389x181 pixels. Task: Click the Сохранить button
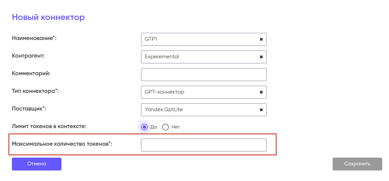point(357,164)
